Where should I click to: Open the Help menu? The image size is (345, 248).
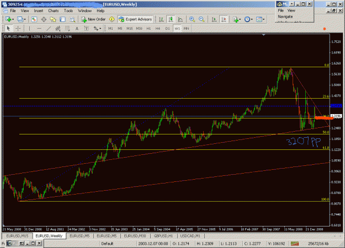click(100, 11)
